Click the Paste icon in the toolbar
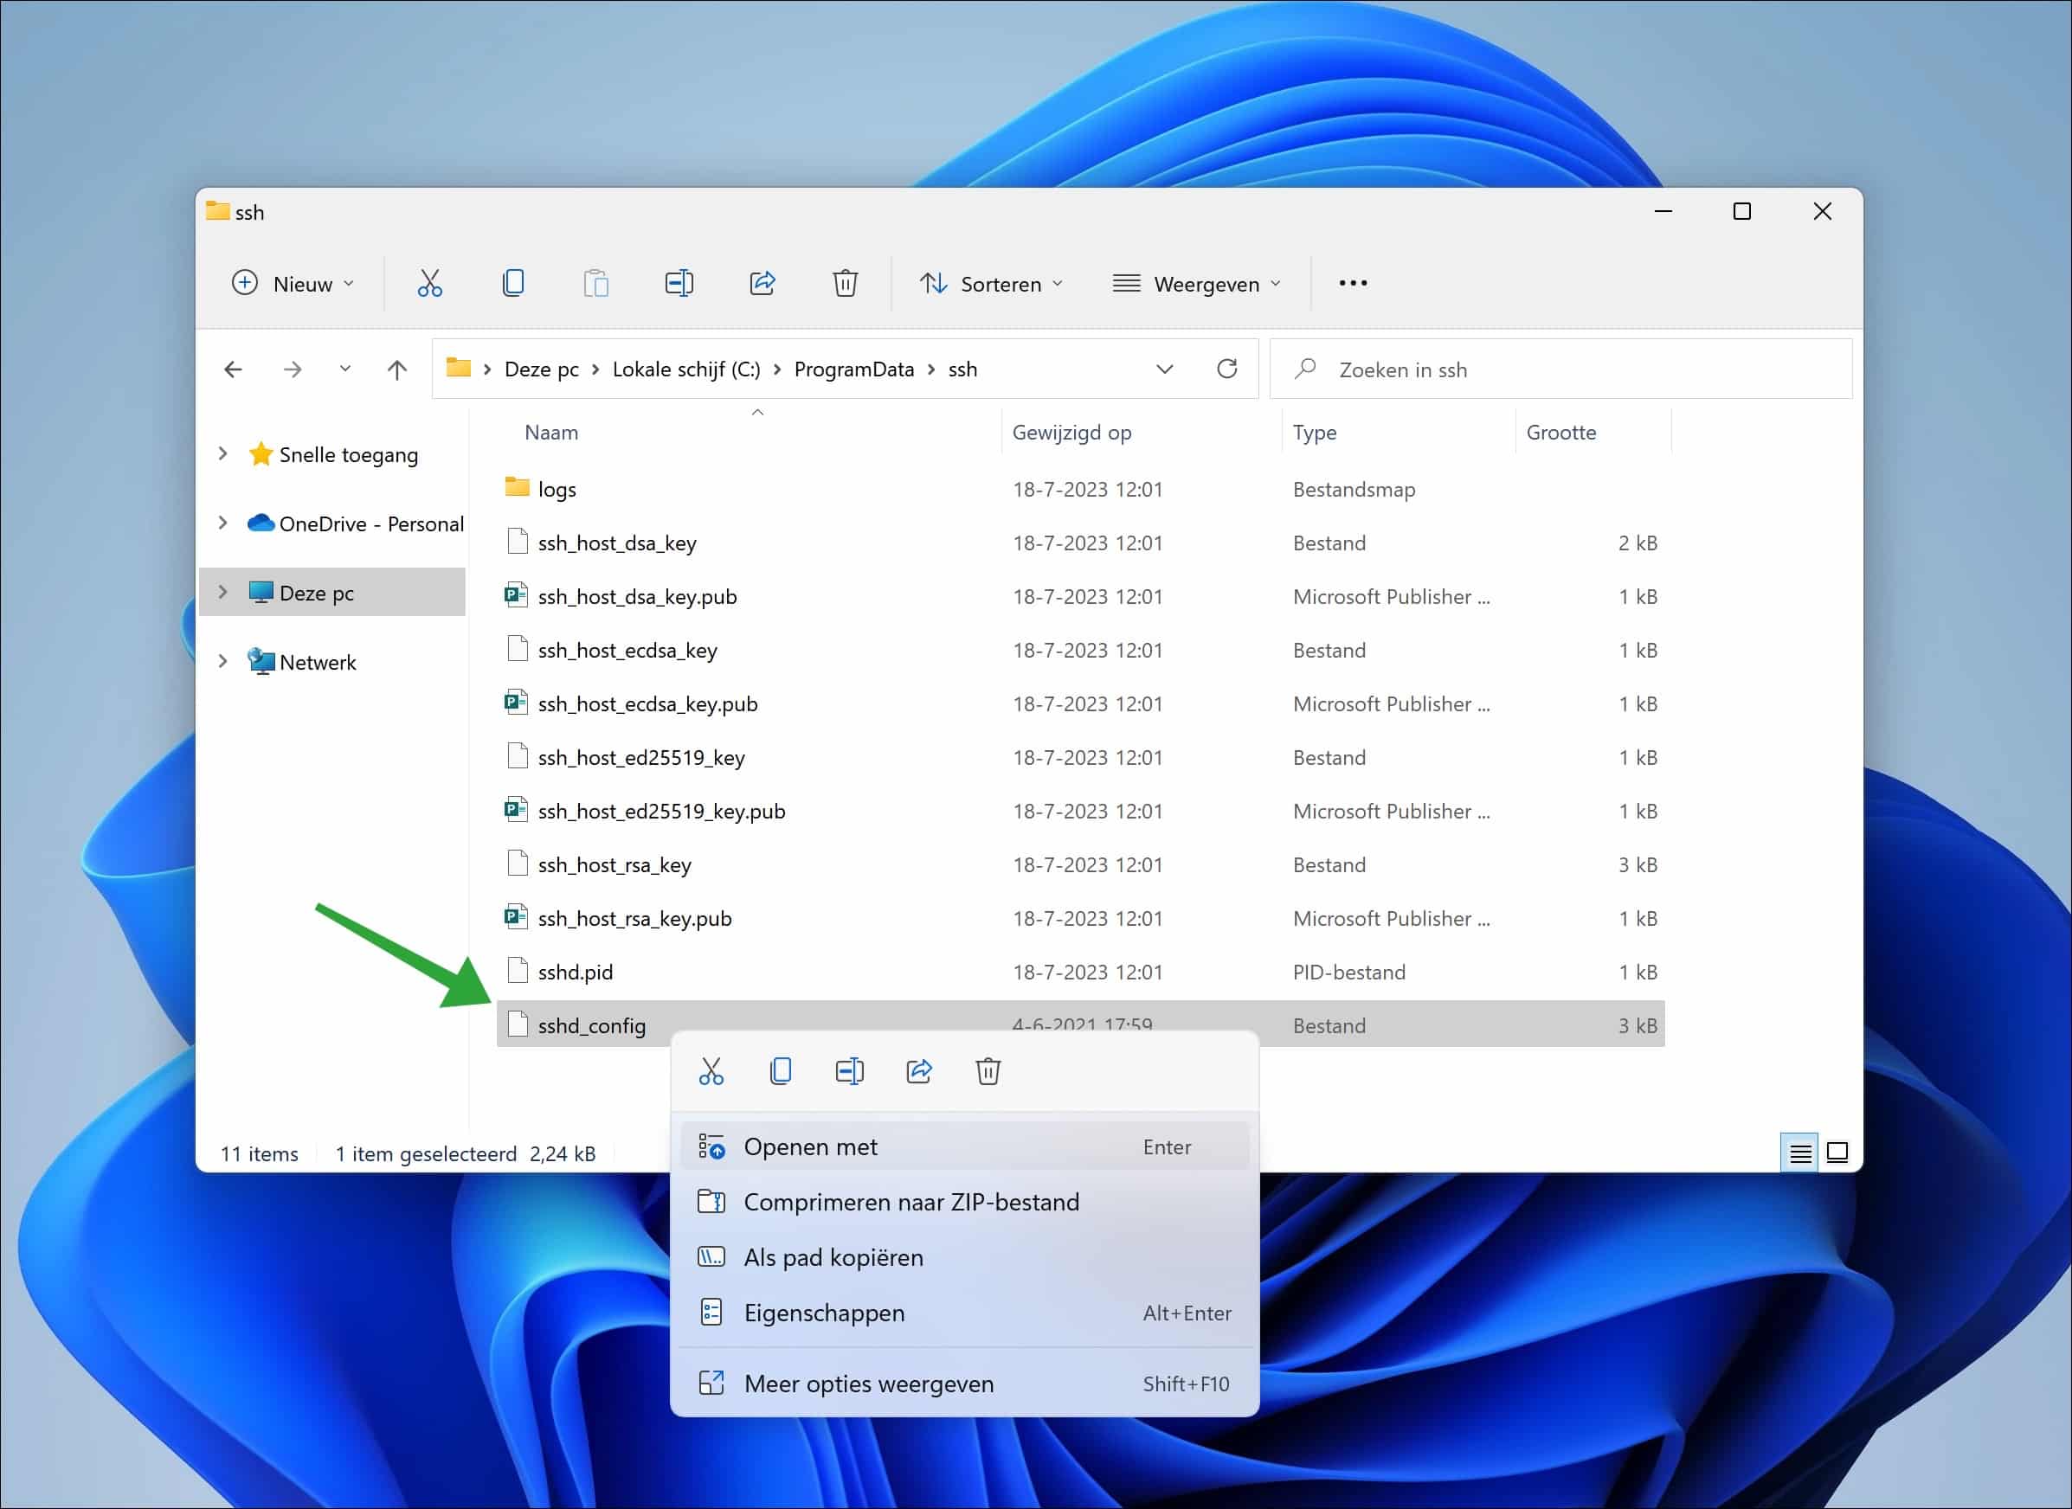This screenshot has width=2072, height=1509. tap(595, 283)
